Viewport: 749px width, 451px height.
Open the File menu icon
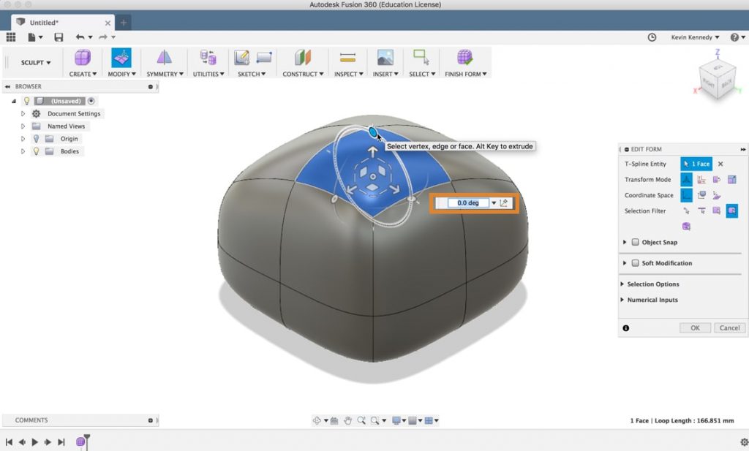click(32, 37)
